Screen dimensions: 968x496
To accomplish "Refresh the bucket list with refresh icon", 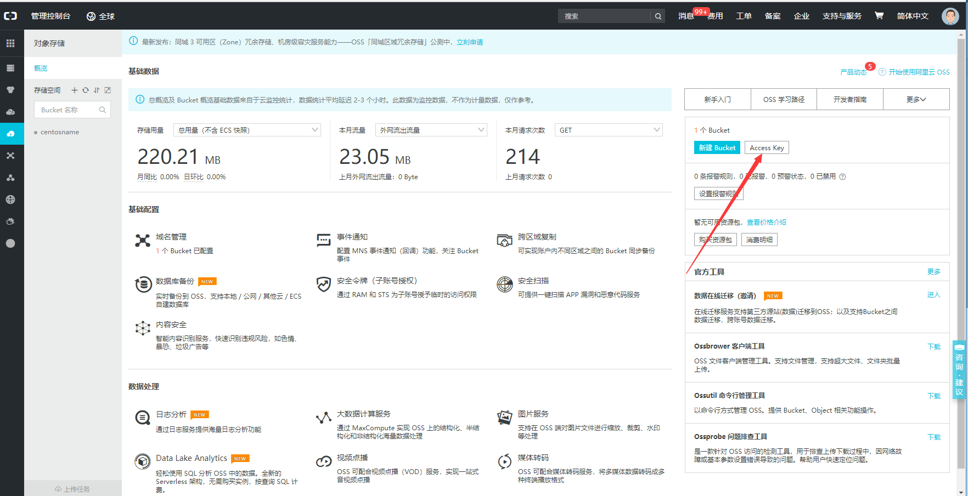I will tap(86, 90).
